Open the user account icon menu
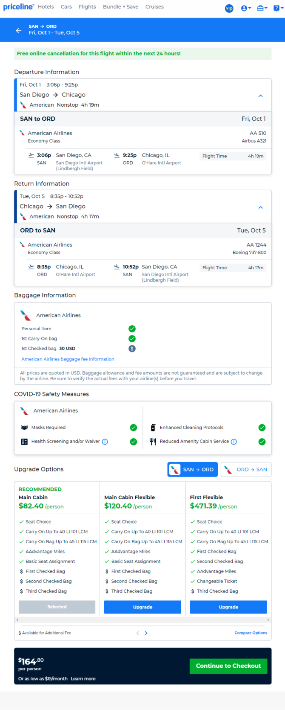 click(x=246, y=8)
